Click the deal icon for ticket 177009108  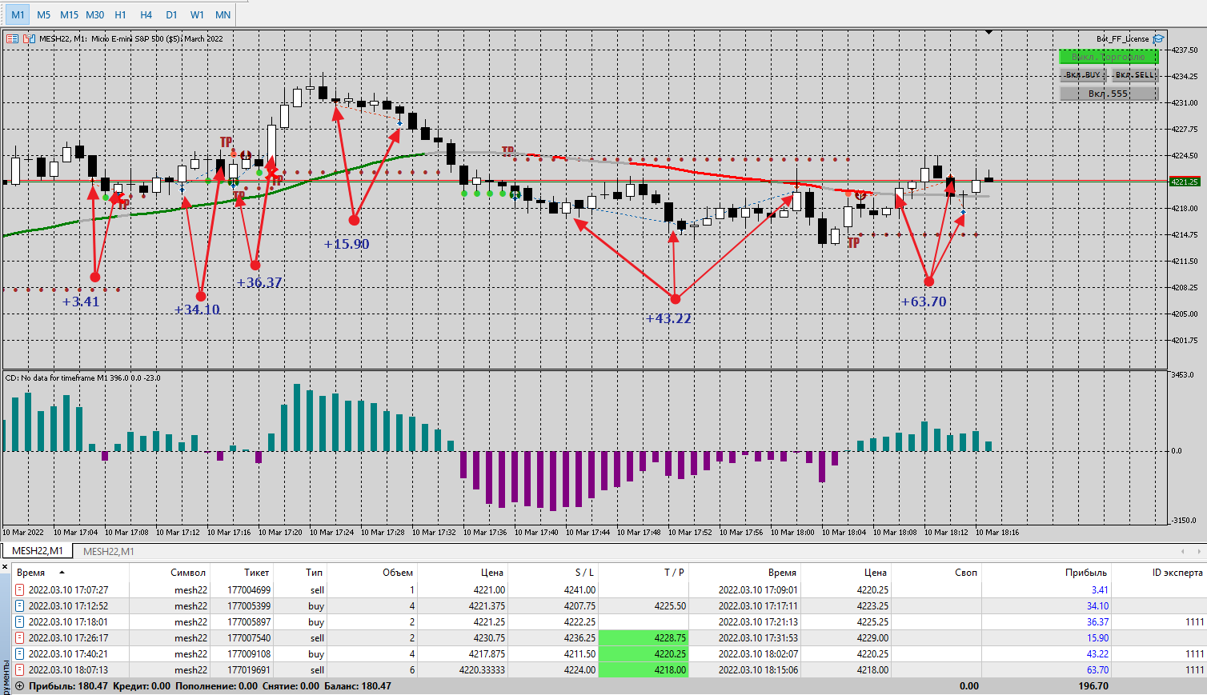click(x=20, y=654)
